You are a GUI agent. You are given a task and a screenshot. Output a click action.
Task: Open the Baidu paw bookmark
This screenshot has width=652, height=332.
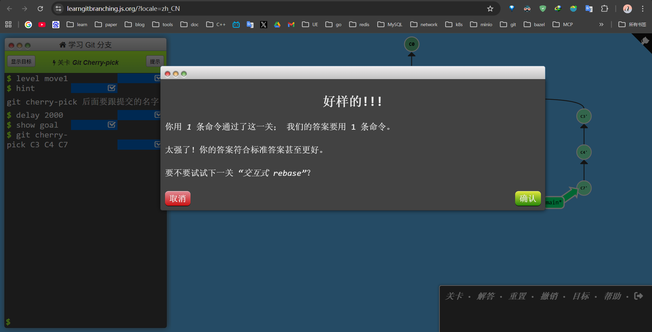[x=56, y=24]
